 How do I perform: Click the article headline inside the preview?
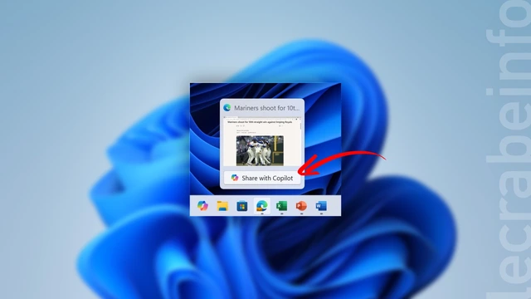pos(260,122)
